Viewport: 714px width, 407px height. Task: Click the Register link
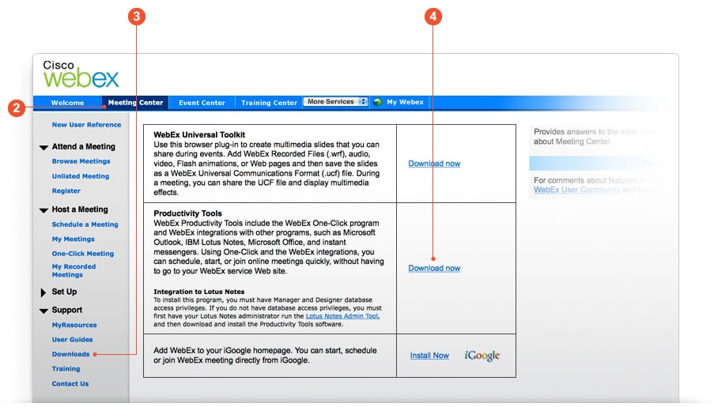click(66, 190)
